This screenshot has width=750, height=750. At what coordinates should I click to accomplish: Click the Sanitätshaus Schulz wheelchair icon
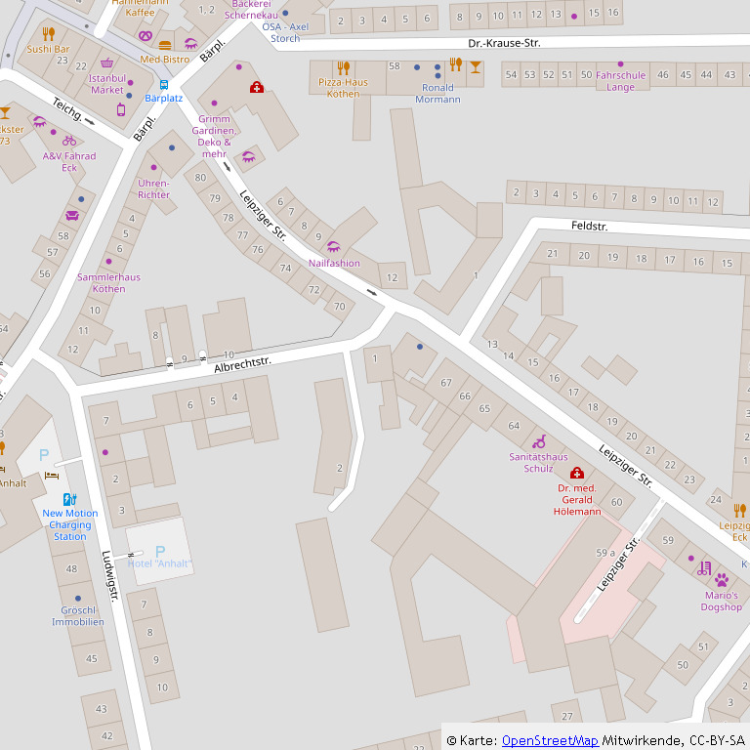pyautogui.click(x=539, y=441)
